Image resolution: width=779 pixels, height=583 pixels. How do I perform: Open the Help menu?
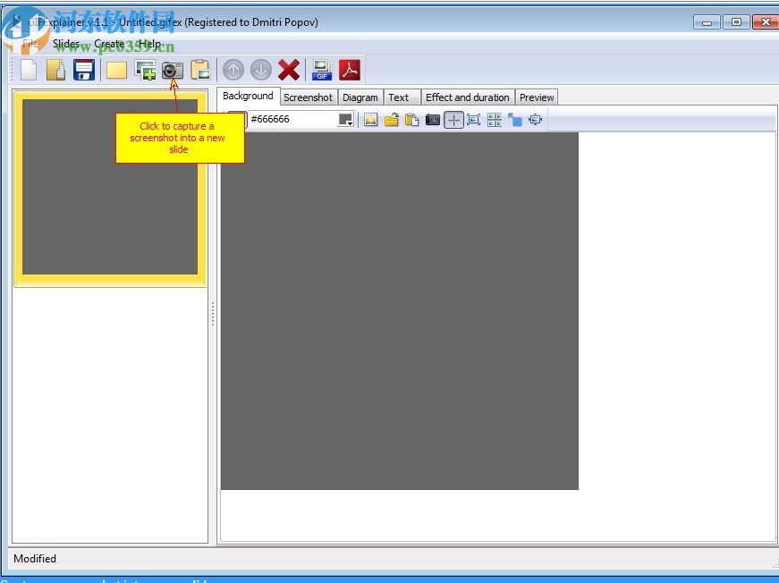(x=149, y=43)
